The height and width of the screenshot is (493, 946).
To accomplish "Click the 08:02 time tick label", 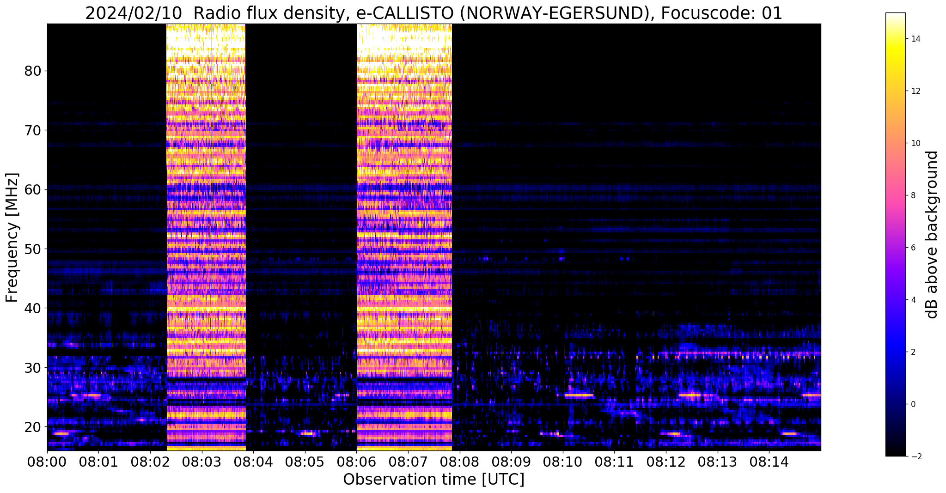I will click(150, 461).
